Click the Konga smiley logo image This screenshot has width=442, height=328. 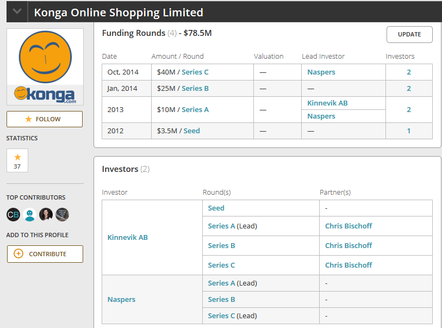(x=45, y=67)
